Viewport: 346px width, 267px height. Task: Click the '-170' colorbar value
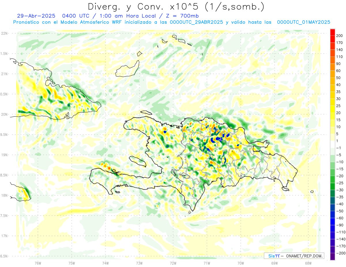341,246
